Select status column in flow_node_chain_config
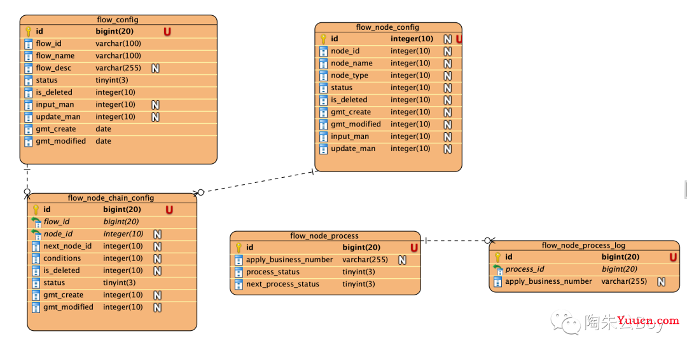This screenshot has height=355, width=687. (54, 283)
